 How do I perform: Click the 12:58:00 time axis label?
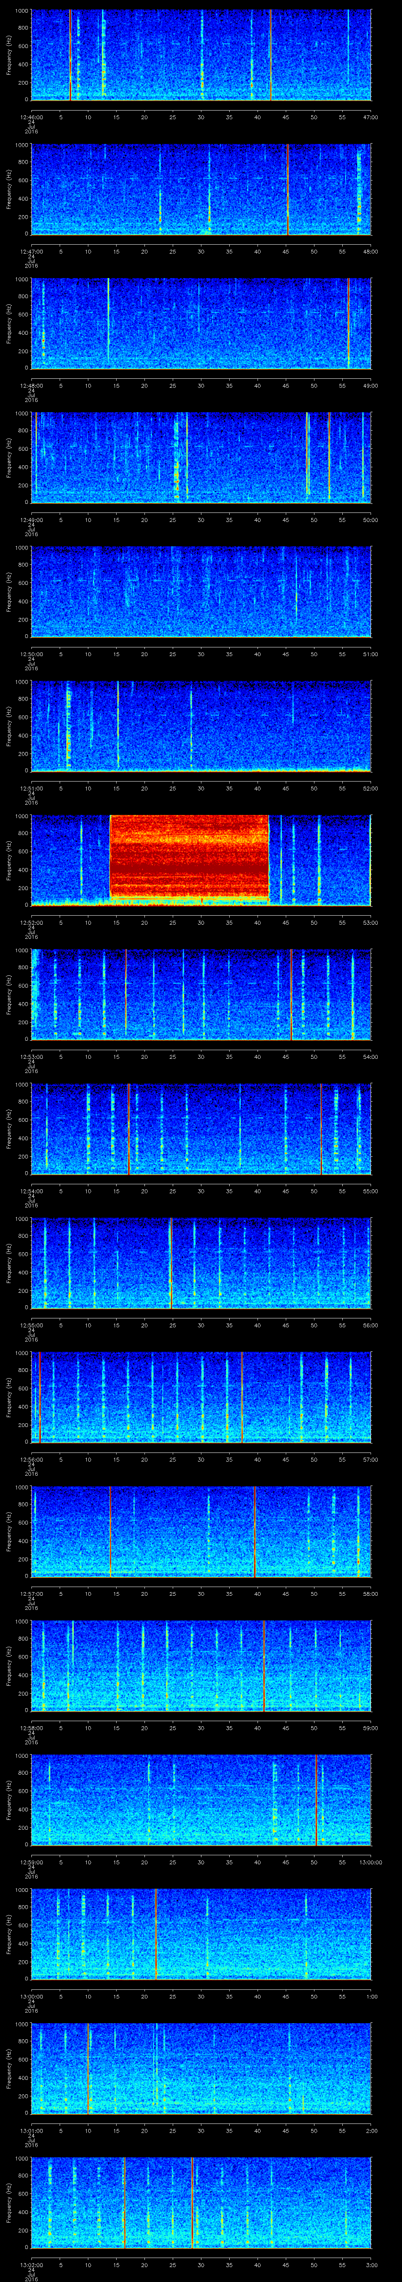tap(32, 1727)
